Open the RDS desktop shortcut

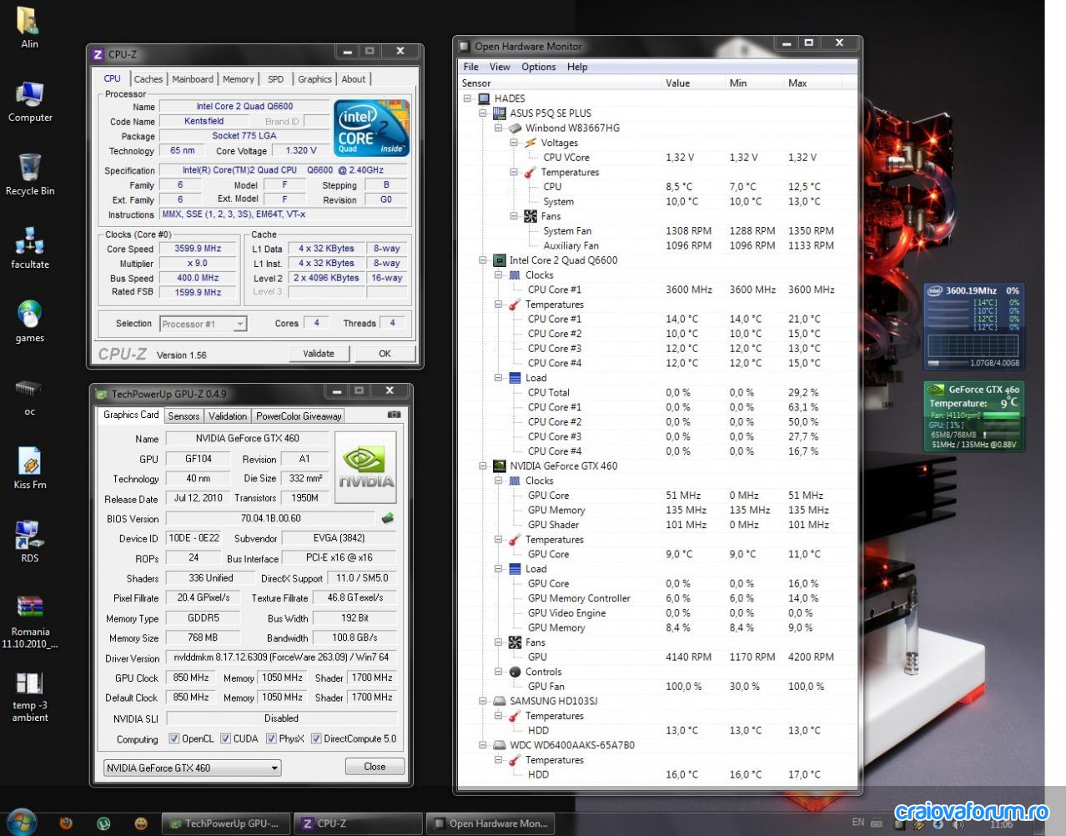click(30, 541)
